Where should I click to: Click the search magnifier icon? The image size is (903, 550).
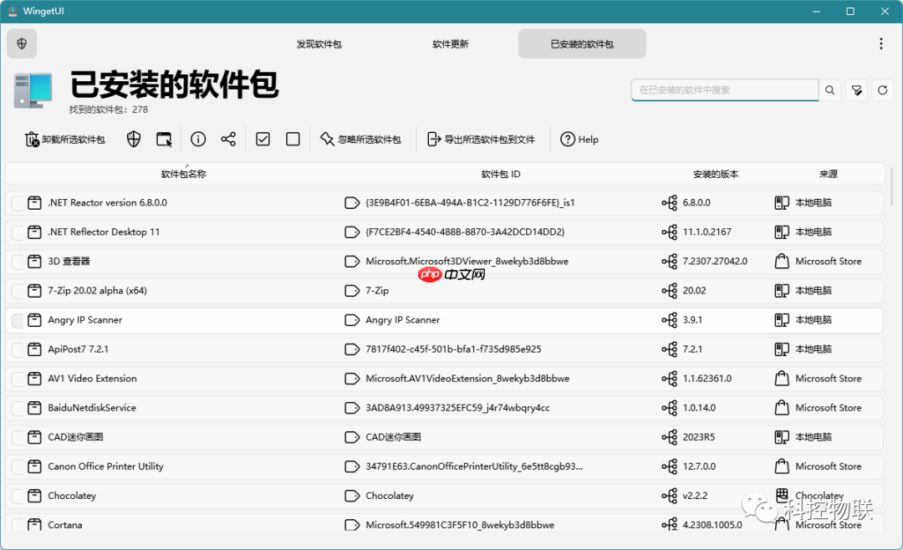coord(829,90)
